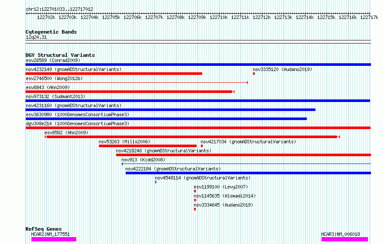
Task: Select esv3630980 (1000GenomesConsortiumPhase3) label
Action: (77, 114)
